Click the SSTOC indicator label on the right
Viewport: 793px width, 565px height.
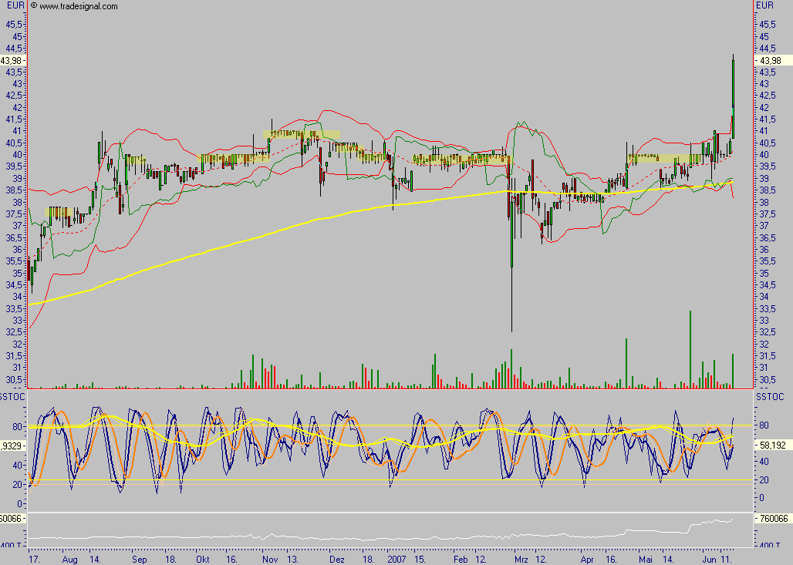coord(770,396)
